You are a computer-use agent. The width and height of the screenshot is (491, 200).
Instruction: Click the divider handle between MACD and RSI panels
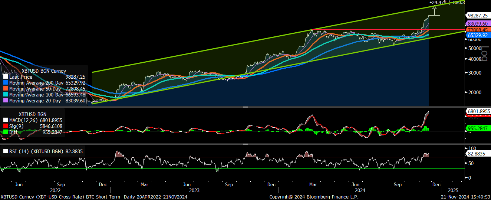pos(245,144)
